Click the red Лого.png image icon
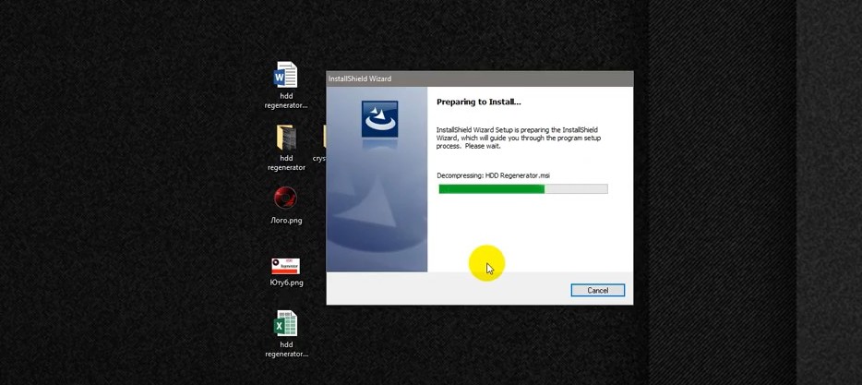The height and width of the screenshot is (385, 862). point(285,199)
